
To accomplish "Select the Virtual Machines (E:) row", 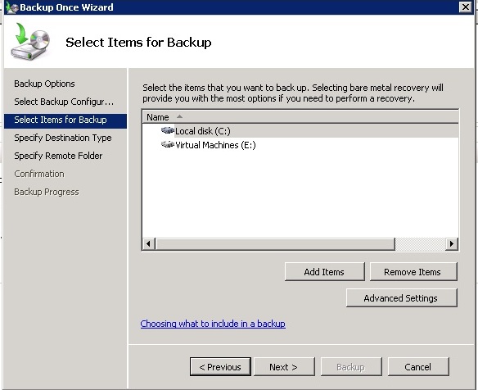I will (300, 145).
